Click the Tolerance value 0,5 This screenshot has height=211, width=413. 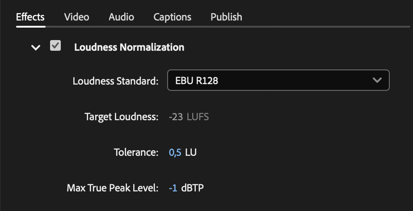point(175,153)
